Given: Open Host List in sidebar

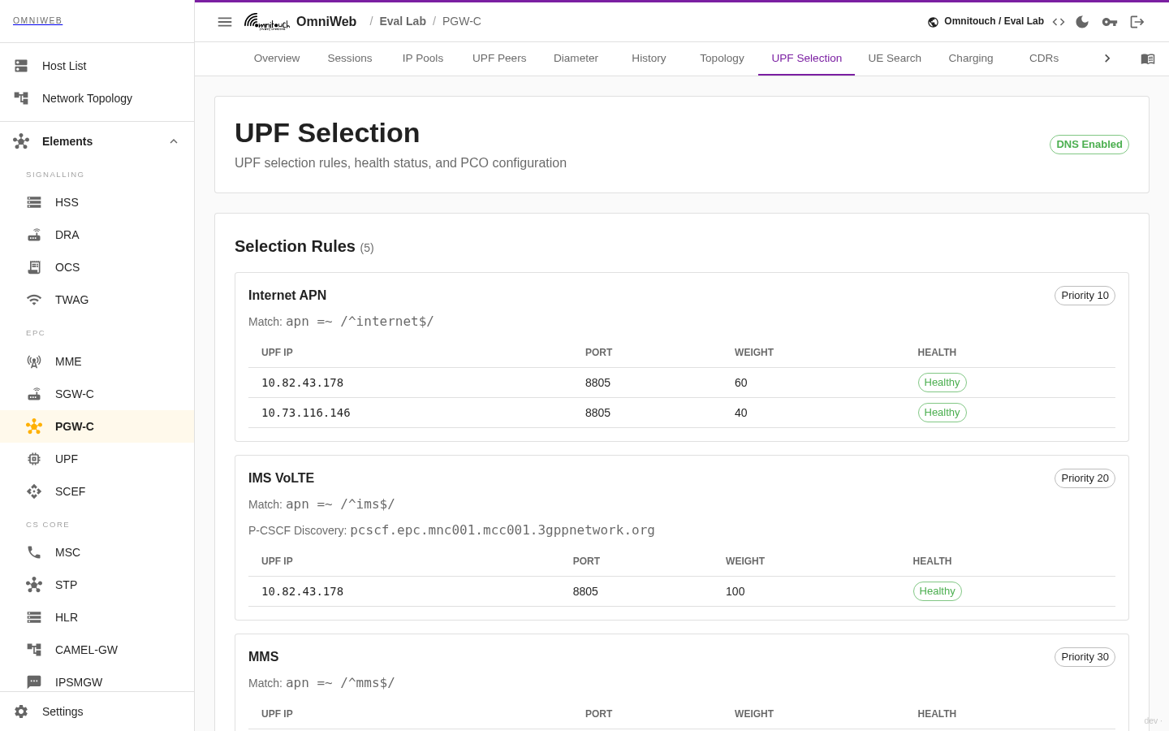Looking at the screenshot, I should click(x=97, y=66).
